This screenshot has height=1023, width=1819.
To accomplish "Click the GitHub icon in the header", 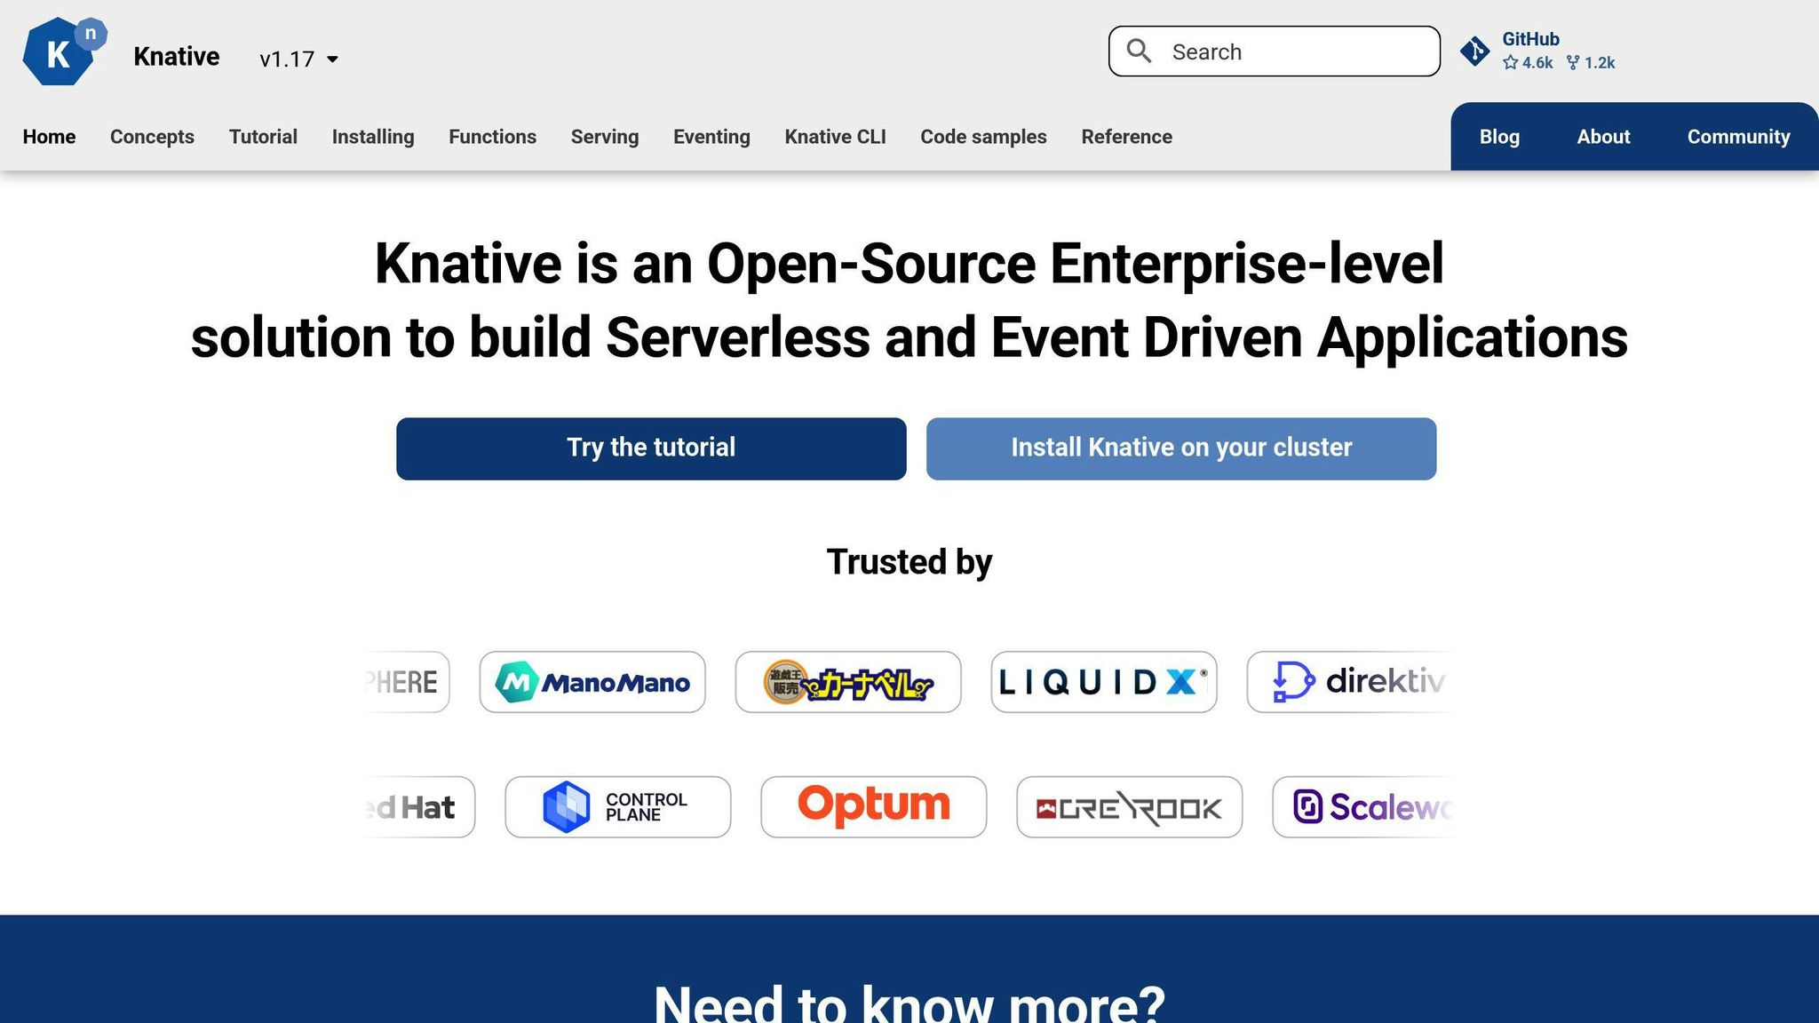I will [x=1475, y=51].
